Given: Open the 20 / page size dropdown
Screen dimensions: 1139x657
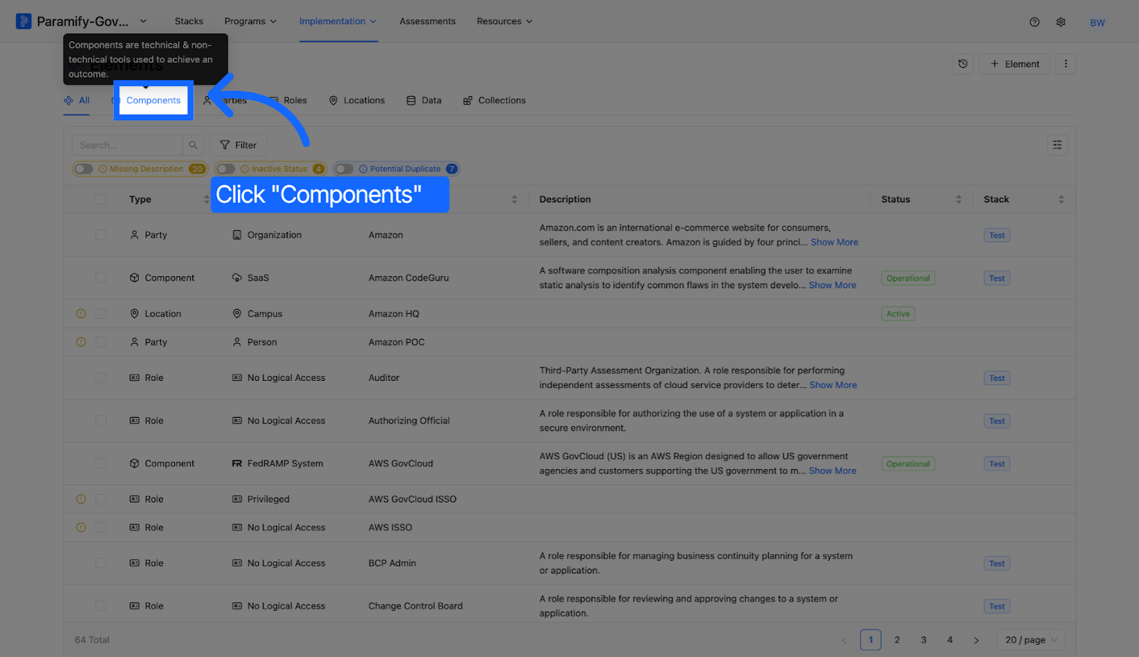Looking at the screenshot, I should coord(1032,640).
